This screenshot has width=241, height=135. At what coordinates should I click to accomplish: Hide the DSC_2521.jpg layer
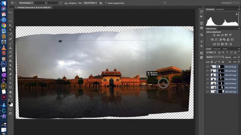[x=207, y=91]
